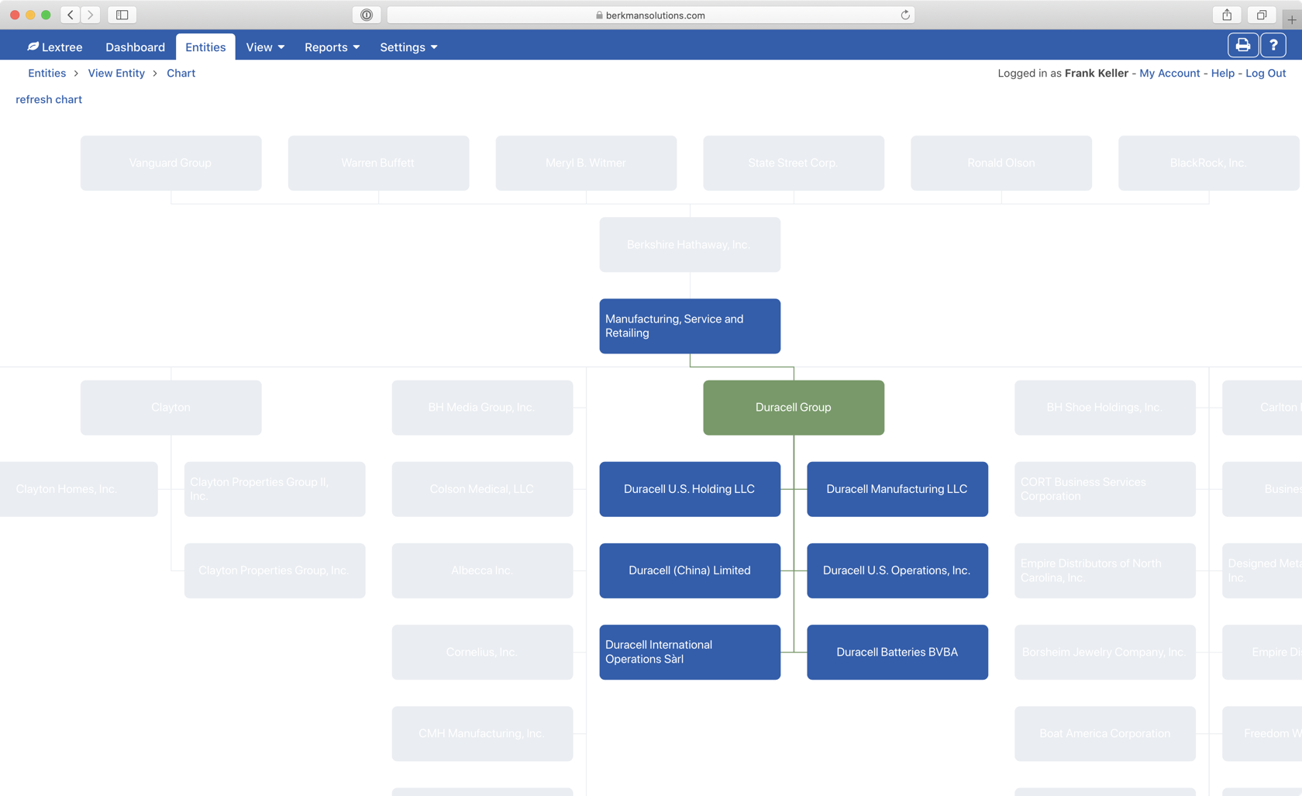Click the BH Shoe Holdings, Inc. node

pyautogui.click(x=1105, y=408)
